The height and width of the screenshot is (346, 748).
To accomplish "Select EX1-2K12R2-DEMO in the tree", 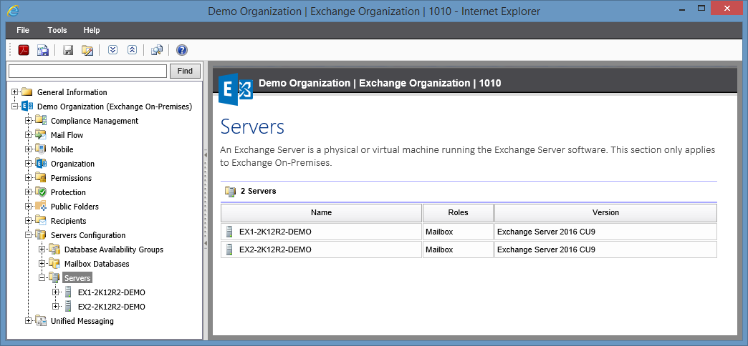I will 112,292.
